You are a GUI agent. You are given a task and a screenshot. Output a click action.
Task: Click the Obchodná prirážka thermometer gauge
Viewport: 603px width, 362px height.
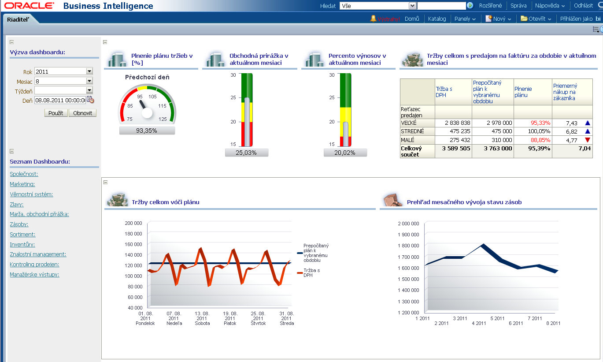point(247,110)
